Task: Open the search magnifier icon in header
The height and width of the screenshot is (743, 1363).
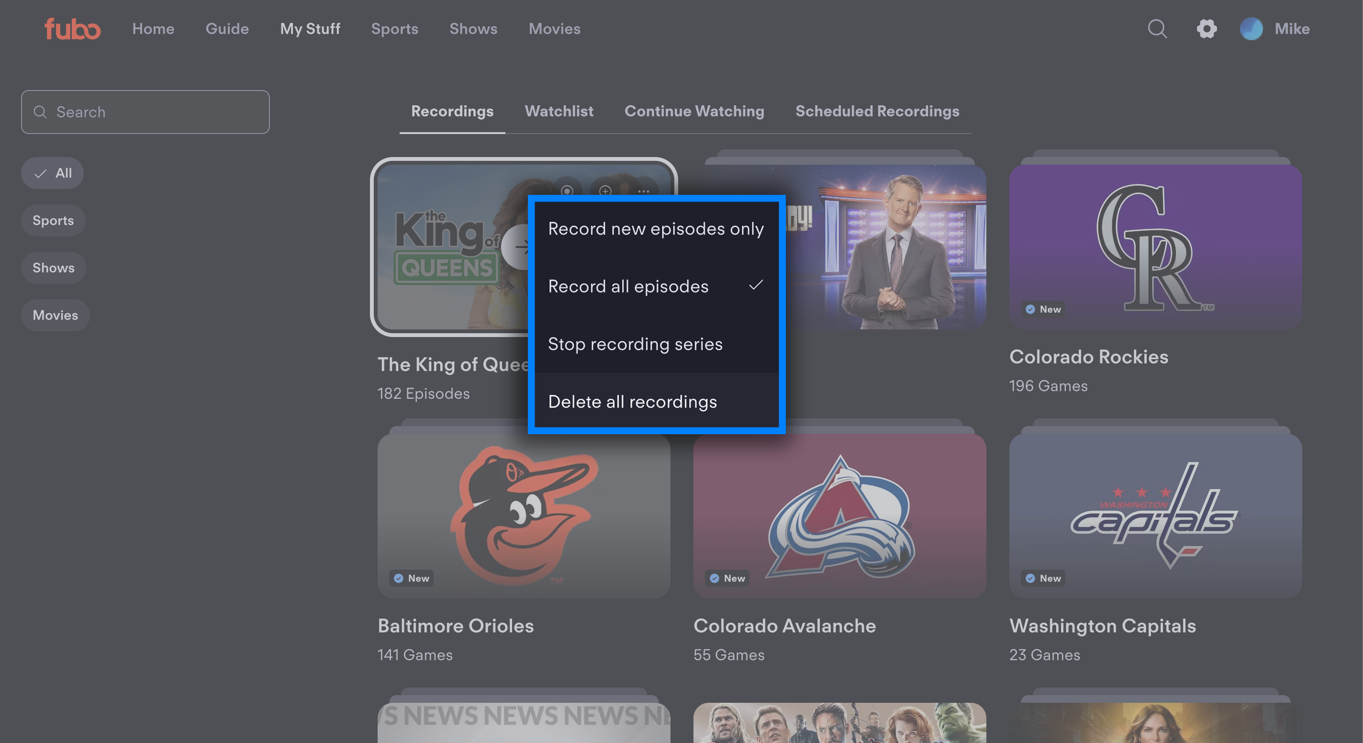Action: (x=1157, y=29)
